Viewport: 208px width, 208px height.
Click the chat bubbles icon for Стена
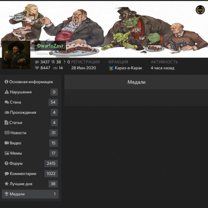click(x=7, y=102)
